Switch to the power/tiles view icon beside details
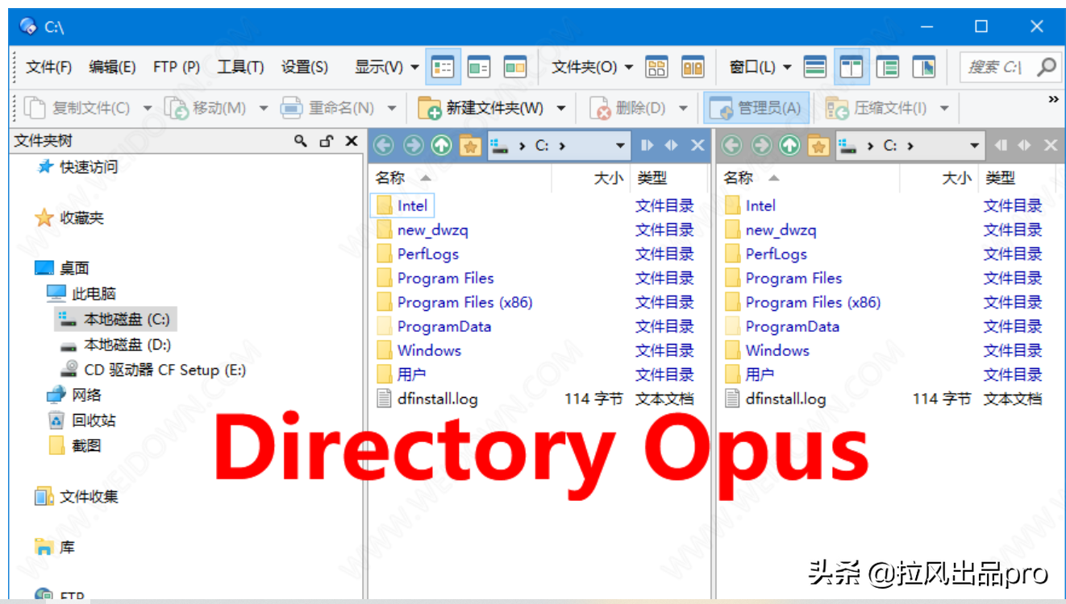This screenshot has width=1066, height=604. pos(479,67)
